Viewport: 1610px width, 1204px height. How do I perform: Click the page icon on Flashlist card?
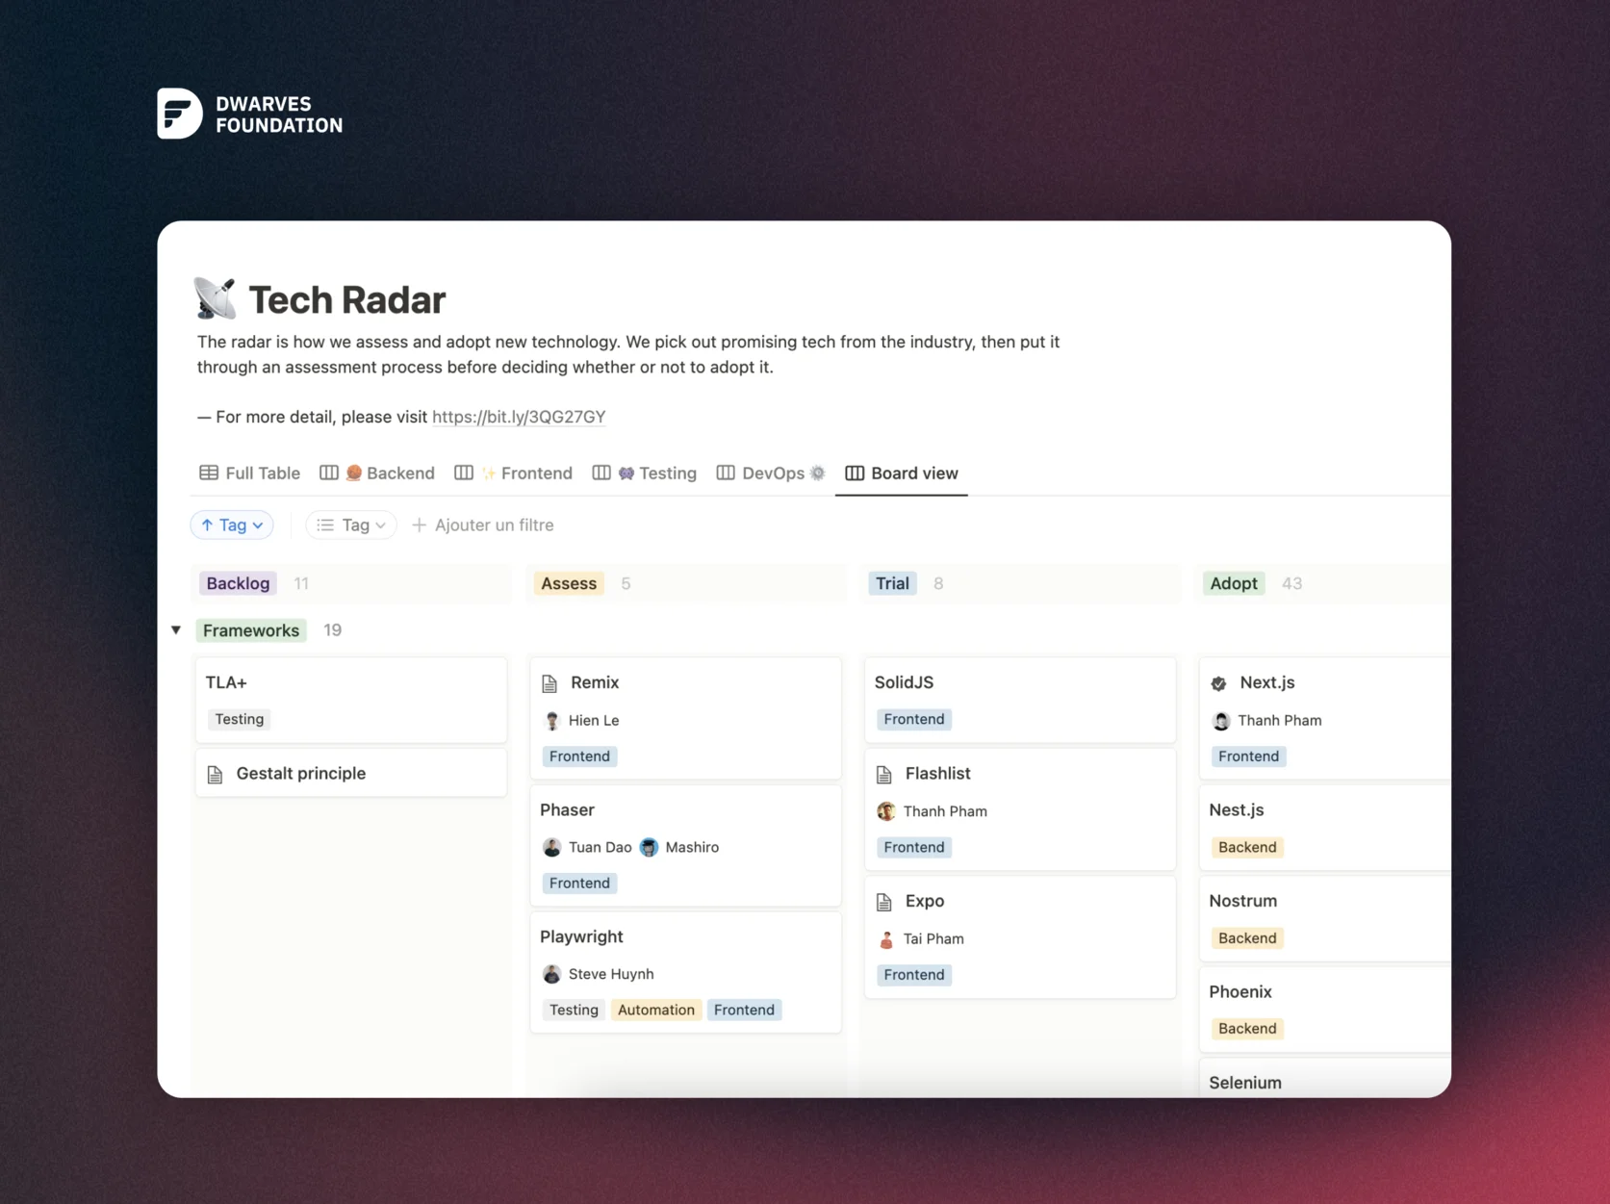[x=884, y=774]
